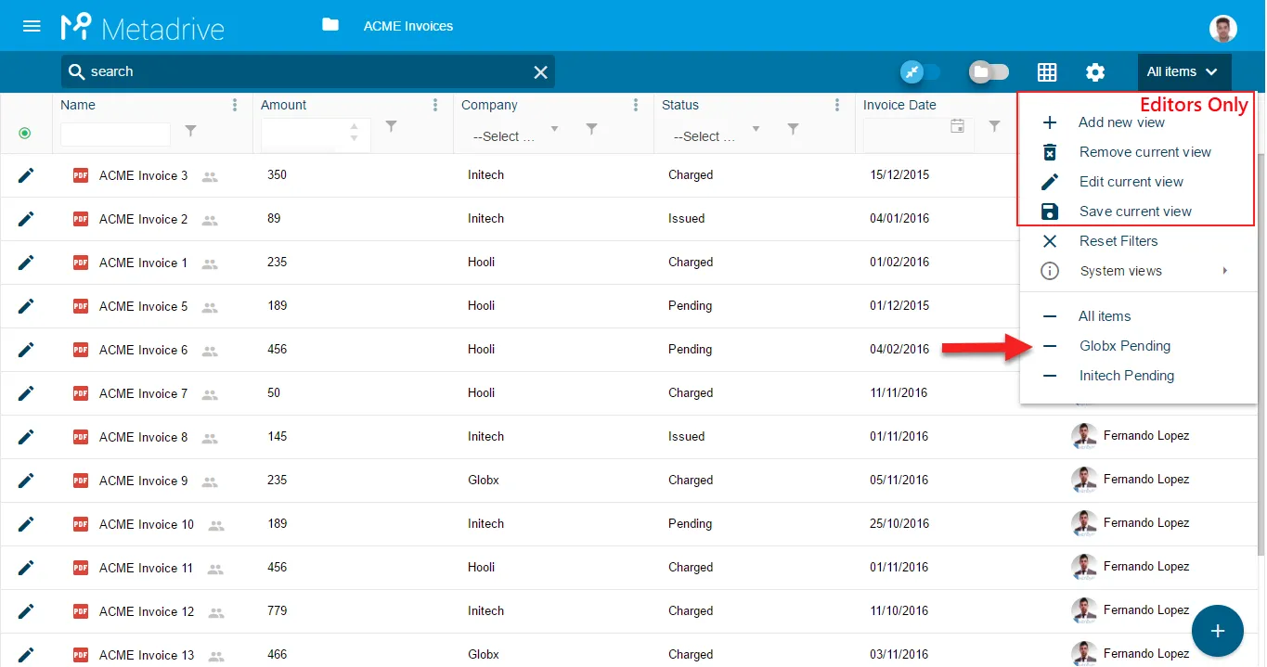Toggle the green select-all radio indicator
Image resolution: width=1267 pixels, height=667 pixels.
coord(25,134)
